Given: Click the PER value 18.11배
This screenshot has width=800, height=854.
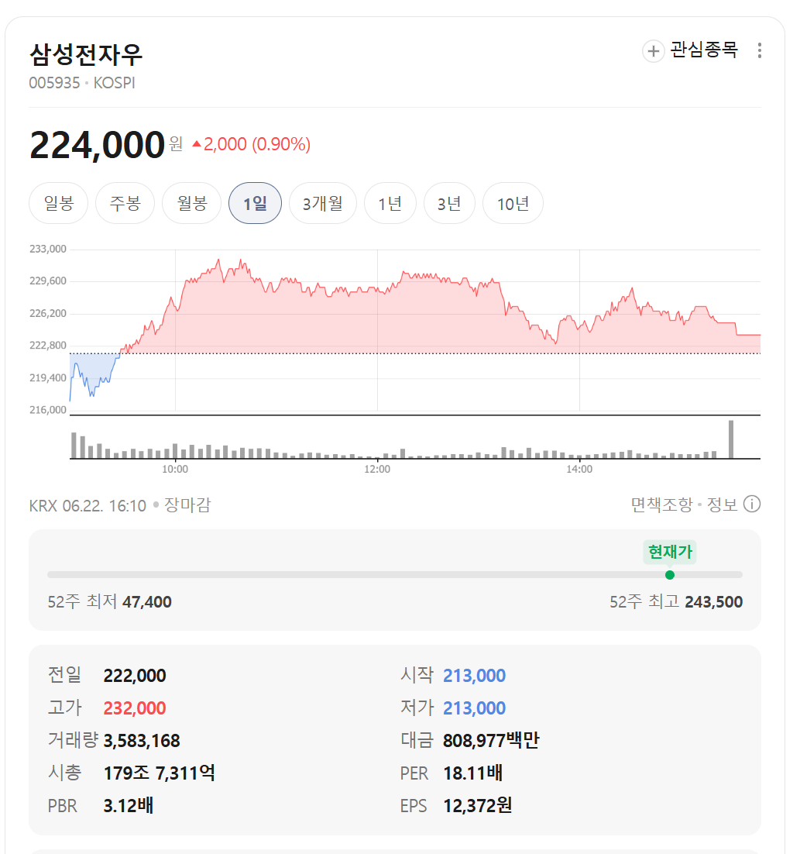Looking at the screenshot, I should click(x=473, y=773).
